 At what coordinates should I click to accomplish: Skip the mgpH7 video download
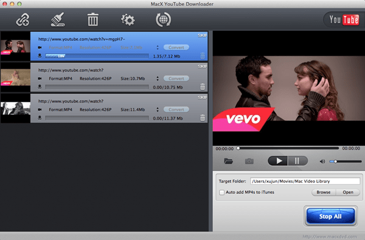tap(203, 35)
